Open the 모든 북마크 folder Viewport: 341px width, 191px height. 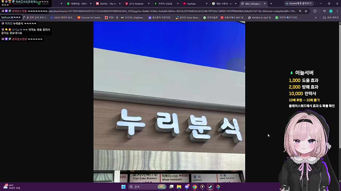pos(331,18)
